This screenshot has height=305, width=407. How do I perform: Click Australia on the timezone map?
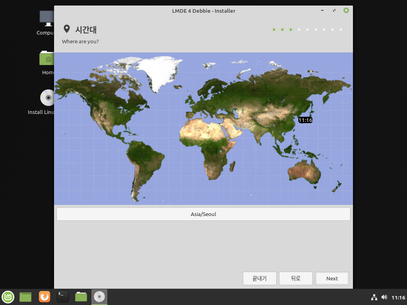tap(304, 172)
